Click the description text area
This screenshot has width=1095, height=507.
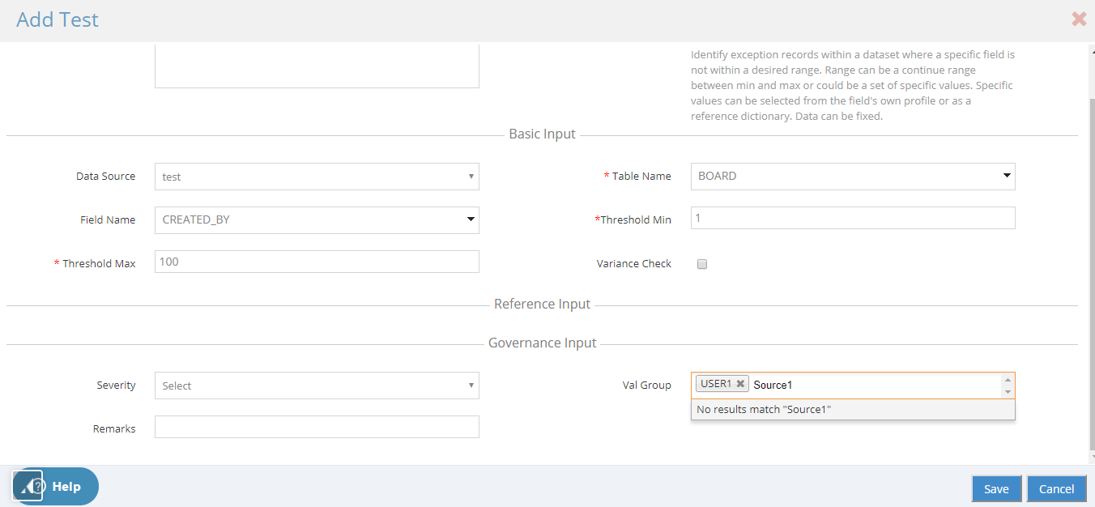coord(317,66)
